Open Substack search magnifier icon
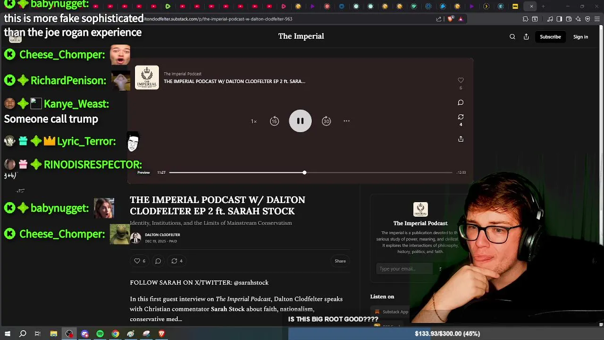The width and height of the screenshot is (604, 340). click(512, 37)
